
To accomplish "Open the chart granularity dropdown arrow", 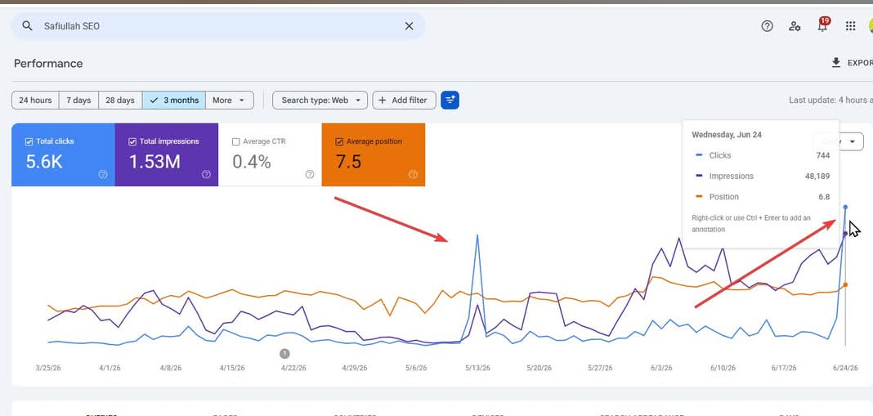I will pyautogui.click(x=853, y=141).
